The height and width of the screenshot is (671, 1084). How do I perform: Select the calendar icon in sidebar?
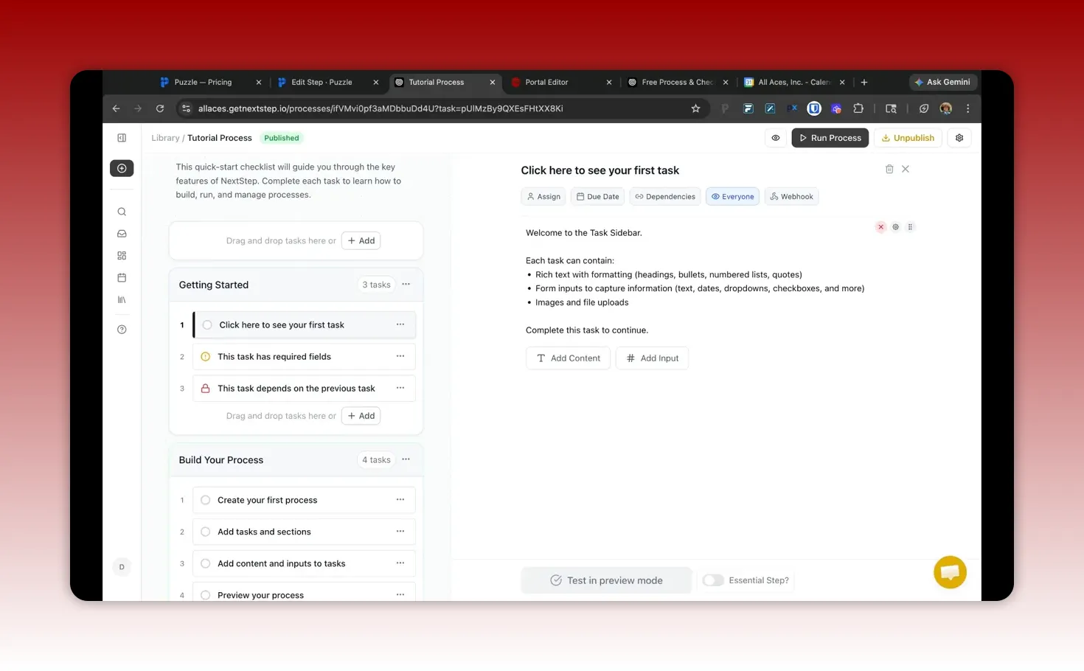[121, 277]
